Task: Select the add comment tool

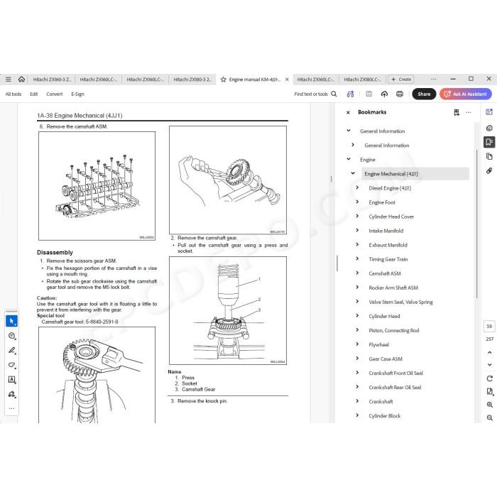Action: 12,336
